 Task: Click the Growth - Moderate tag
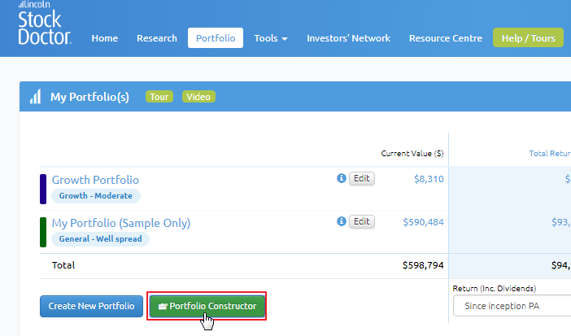click(x=96, y=196)
